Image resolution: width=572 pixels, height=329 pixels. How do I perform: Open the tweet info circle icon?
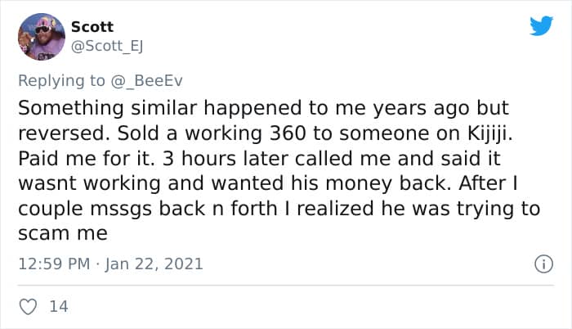click(539, 264)
